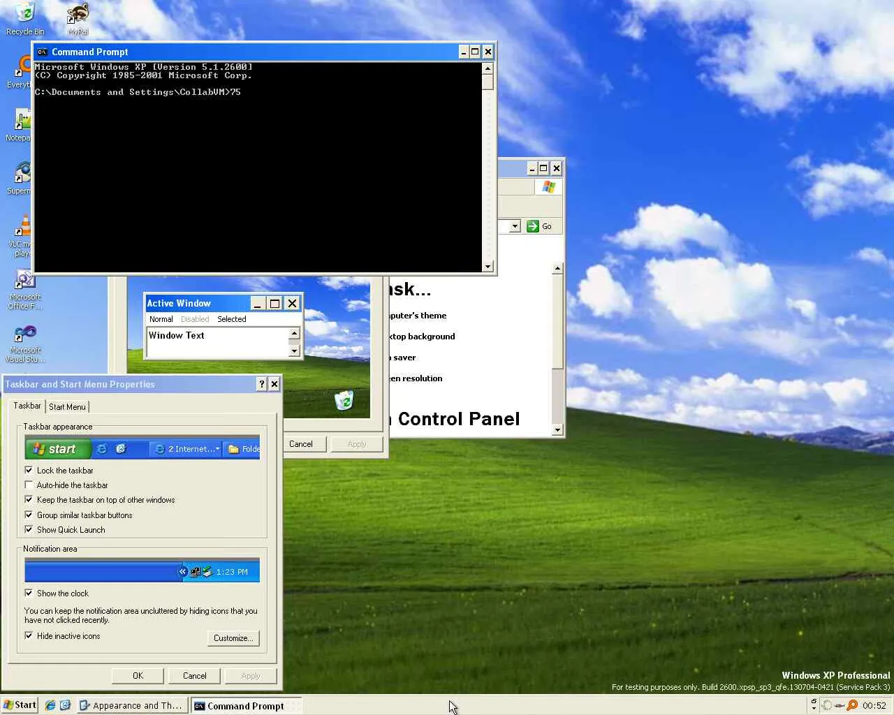Click the Recycle Bin icon in the theme preview
Screen dimensions: 894x715
pyautogui.click(x=344, y=401)
